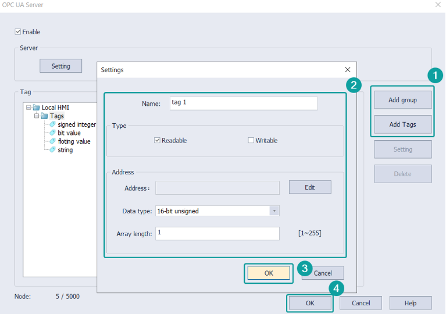The width and height of the screenshot is (446, 314).
Task: Click the tag icon beside floting value
Action: (52, 141)
